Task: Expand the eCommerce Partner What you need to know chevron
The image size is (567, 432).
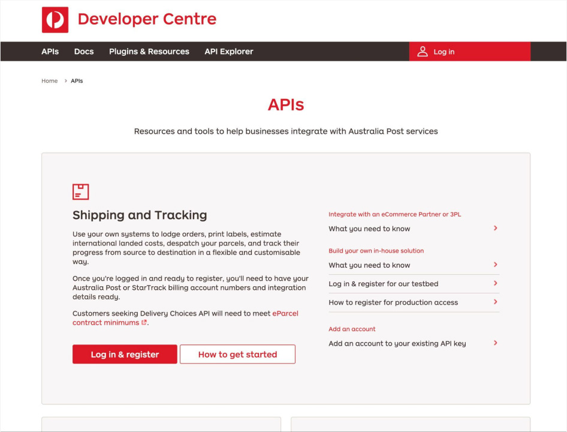Action: click(496, 228)
